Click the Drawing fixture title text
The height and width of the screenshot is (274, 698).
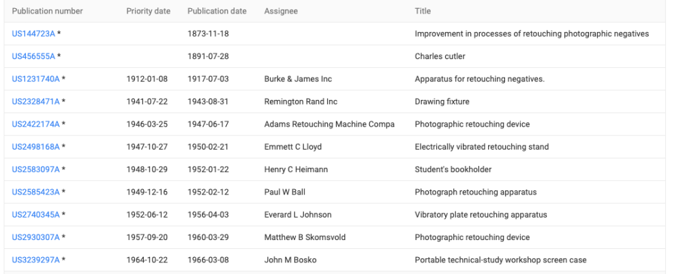[x=442, y=102]
